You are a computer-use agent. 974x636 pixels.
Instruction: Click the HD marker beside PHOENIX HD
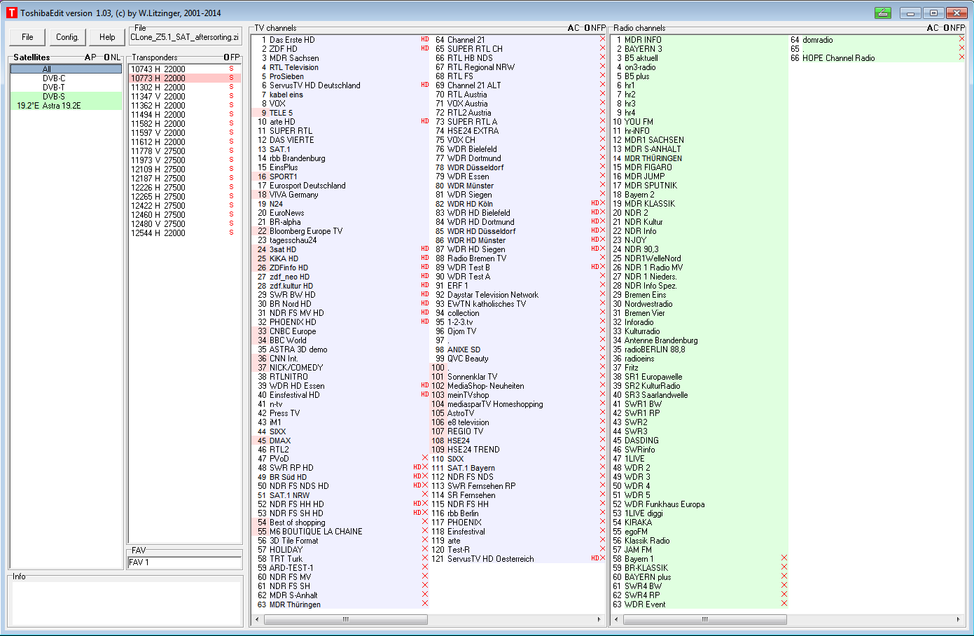(424, 322)
